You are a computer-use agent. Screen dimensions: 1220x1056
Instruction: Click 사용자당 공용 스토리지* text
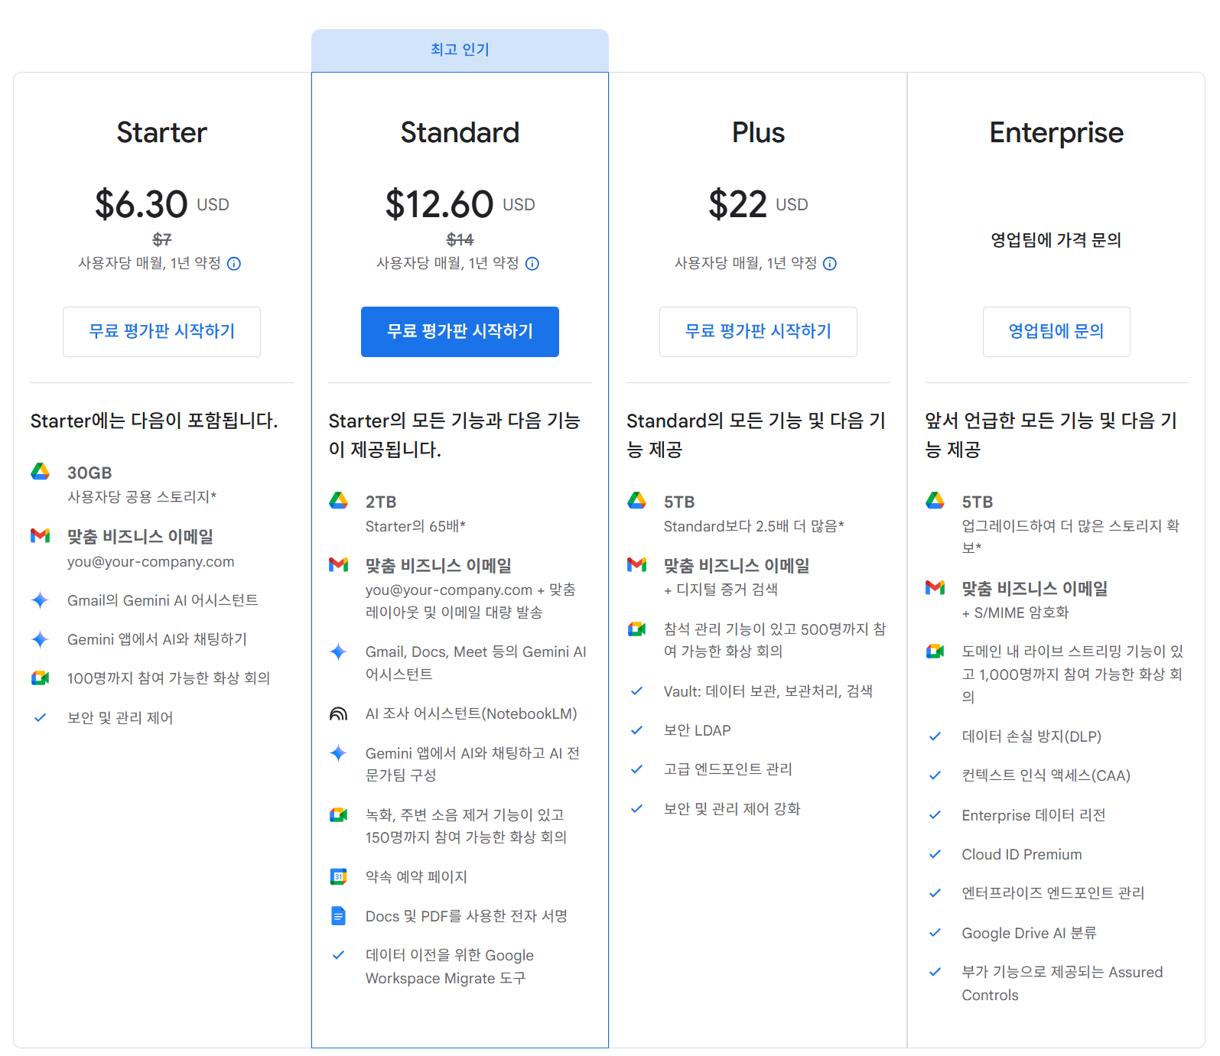(142, 497)
